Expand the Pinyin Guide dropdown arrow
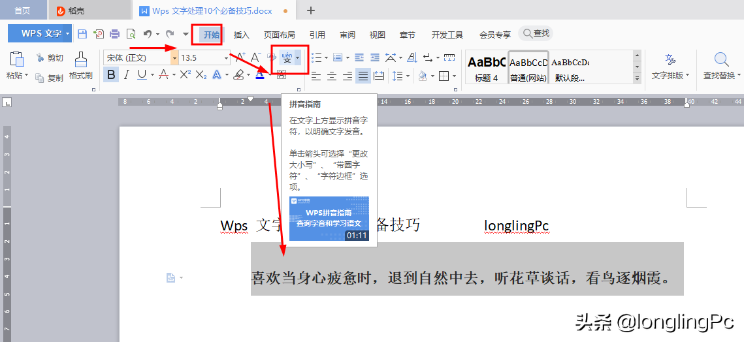 click(297, 58)
